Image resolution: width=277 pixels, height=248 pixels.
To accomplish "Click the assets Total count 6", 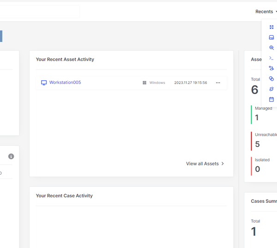I will pyautogui.click(x=254, y=90).
